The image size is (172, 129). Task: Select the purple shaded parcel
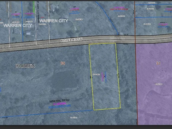(154, 84)
